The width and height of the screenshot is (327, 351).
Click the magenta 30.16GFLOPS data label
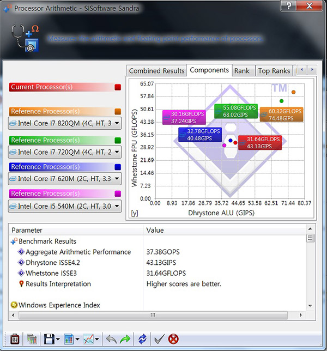[184, 117]
